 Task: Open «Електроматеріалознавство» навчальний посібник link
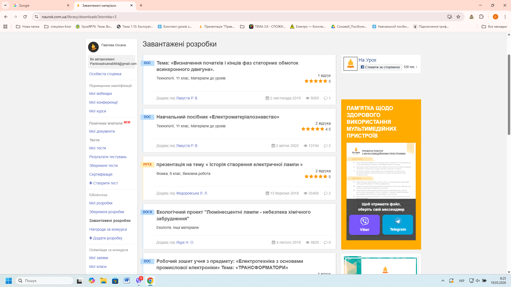point(218,117)
